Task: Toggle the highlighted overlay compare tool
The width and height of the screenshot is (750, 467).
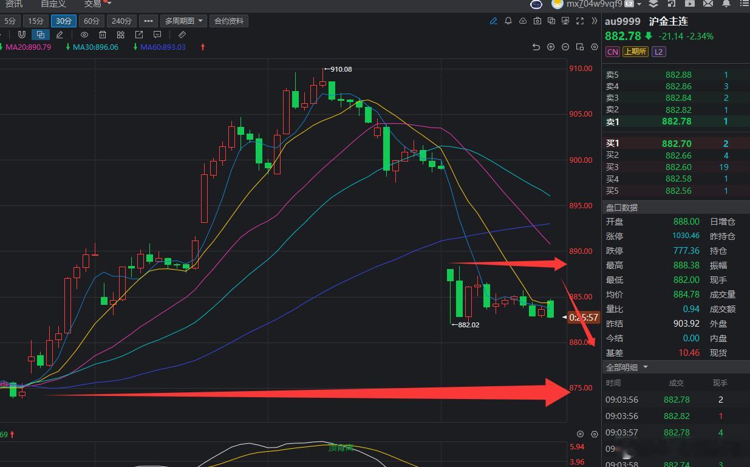Action: point(41,35)
